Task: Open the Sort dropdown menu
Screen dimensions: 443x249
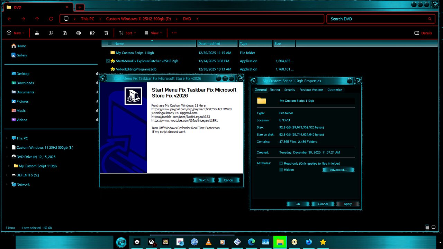Action: (x=127, y=33)
